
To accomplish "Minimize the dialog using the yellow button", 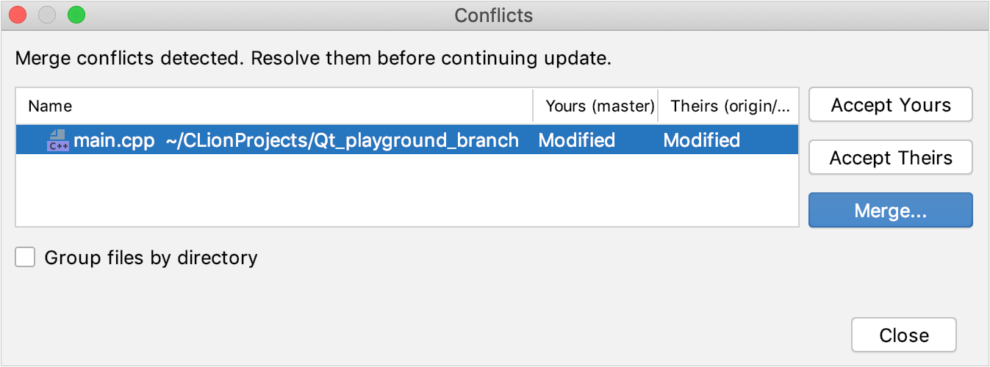I will coord(47,15).
